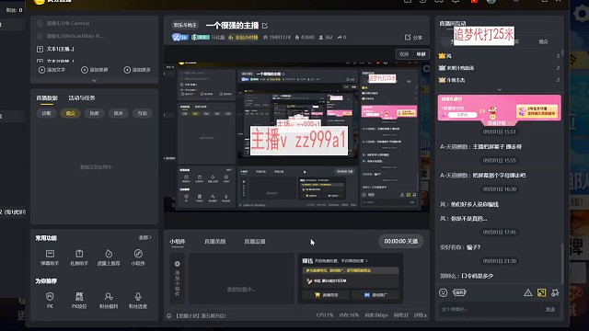
Task: Open the 粉丝福利 icon
Action: (x=109, y=300)
